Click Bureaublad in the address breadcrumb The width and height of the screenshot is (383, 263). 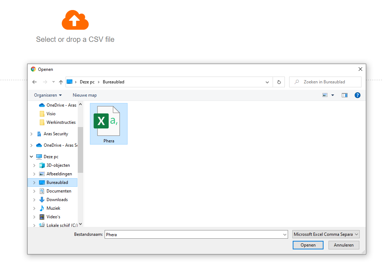pyautogui.click(x=114, y=82)
